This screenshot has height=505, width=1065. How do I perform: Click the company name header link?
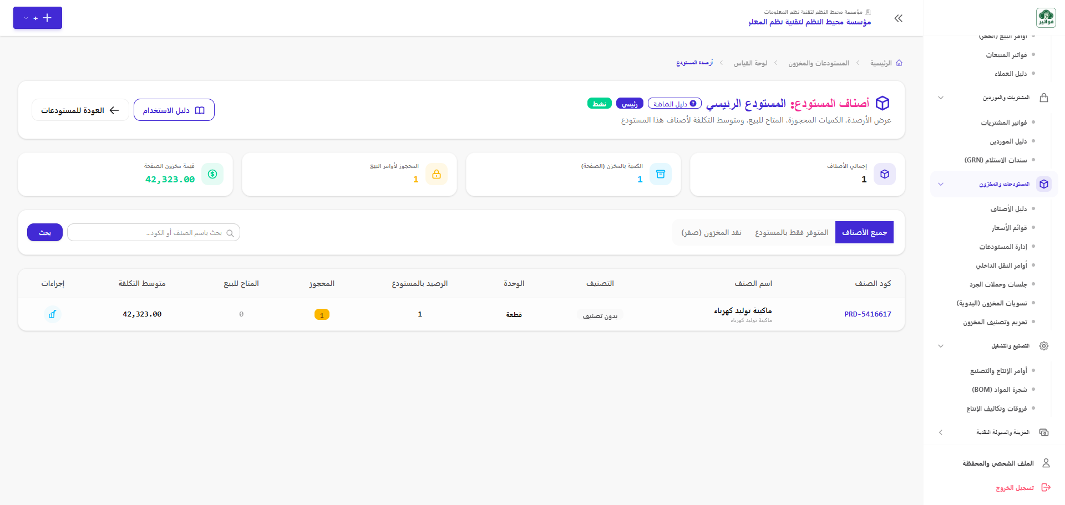click(x=810, y=22)
